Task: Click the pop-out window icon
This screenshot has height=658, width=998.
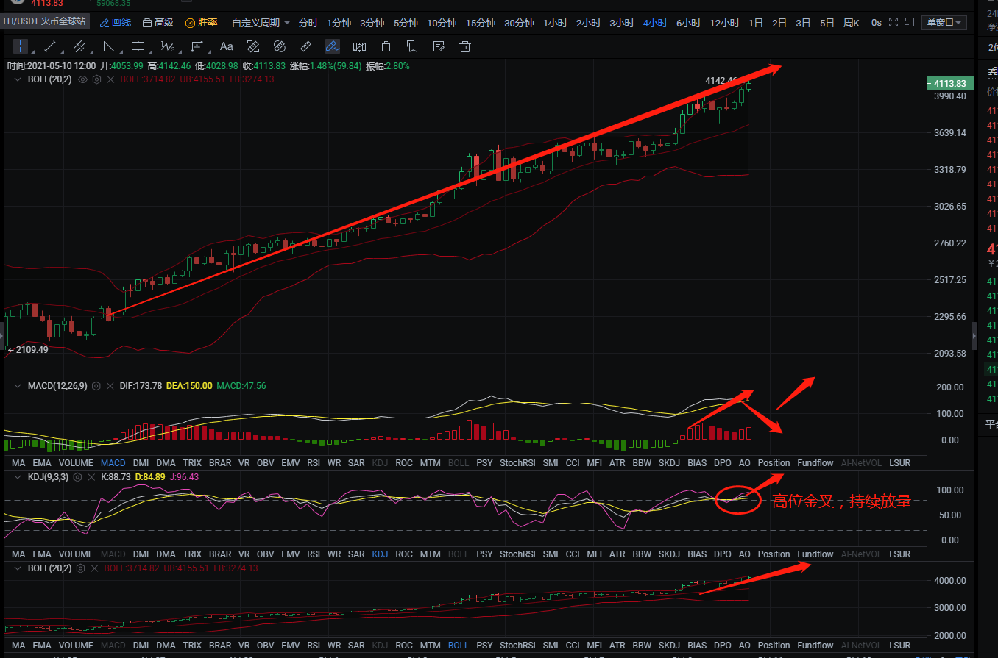Action: [x=910, y=23]
